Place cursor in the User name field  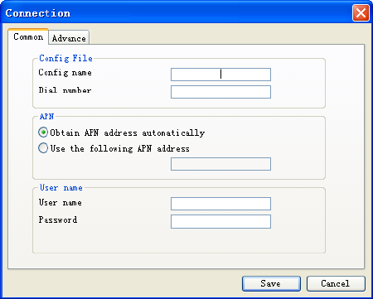(x=220, y=204)
